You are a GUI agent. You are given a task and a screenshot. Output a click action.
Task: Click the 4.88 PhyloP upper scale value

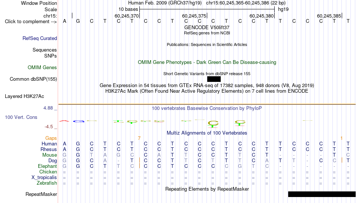48,108
